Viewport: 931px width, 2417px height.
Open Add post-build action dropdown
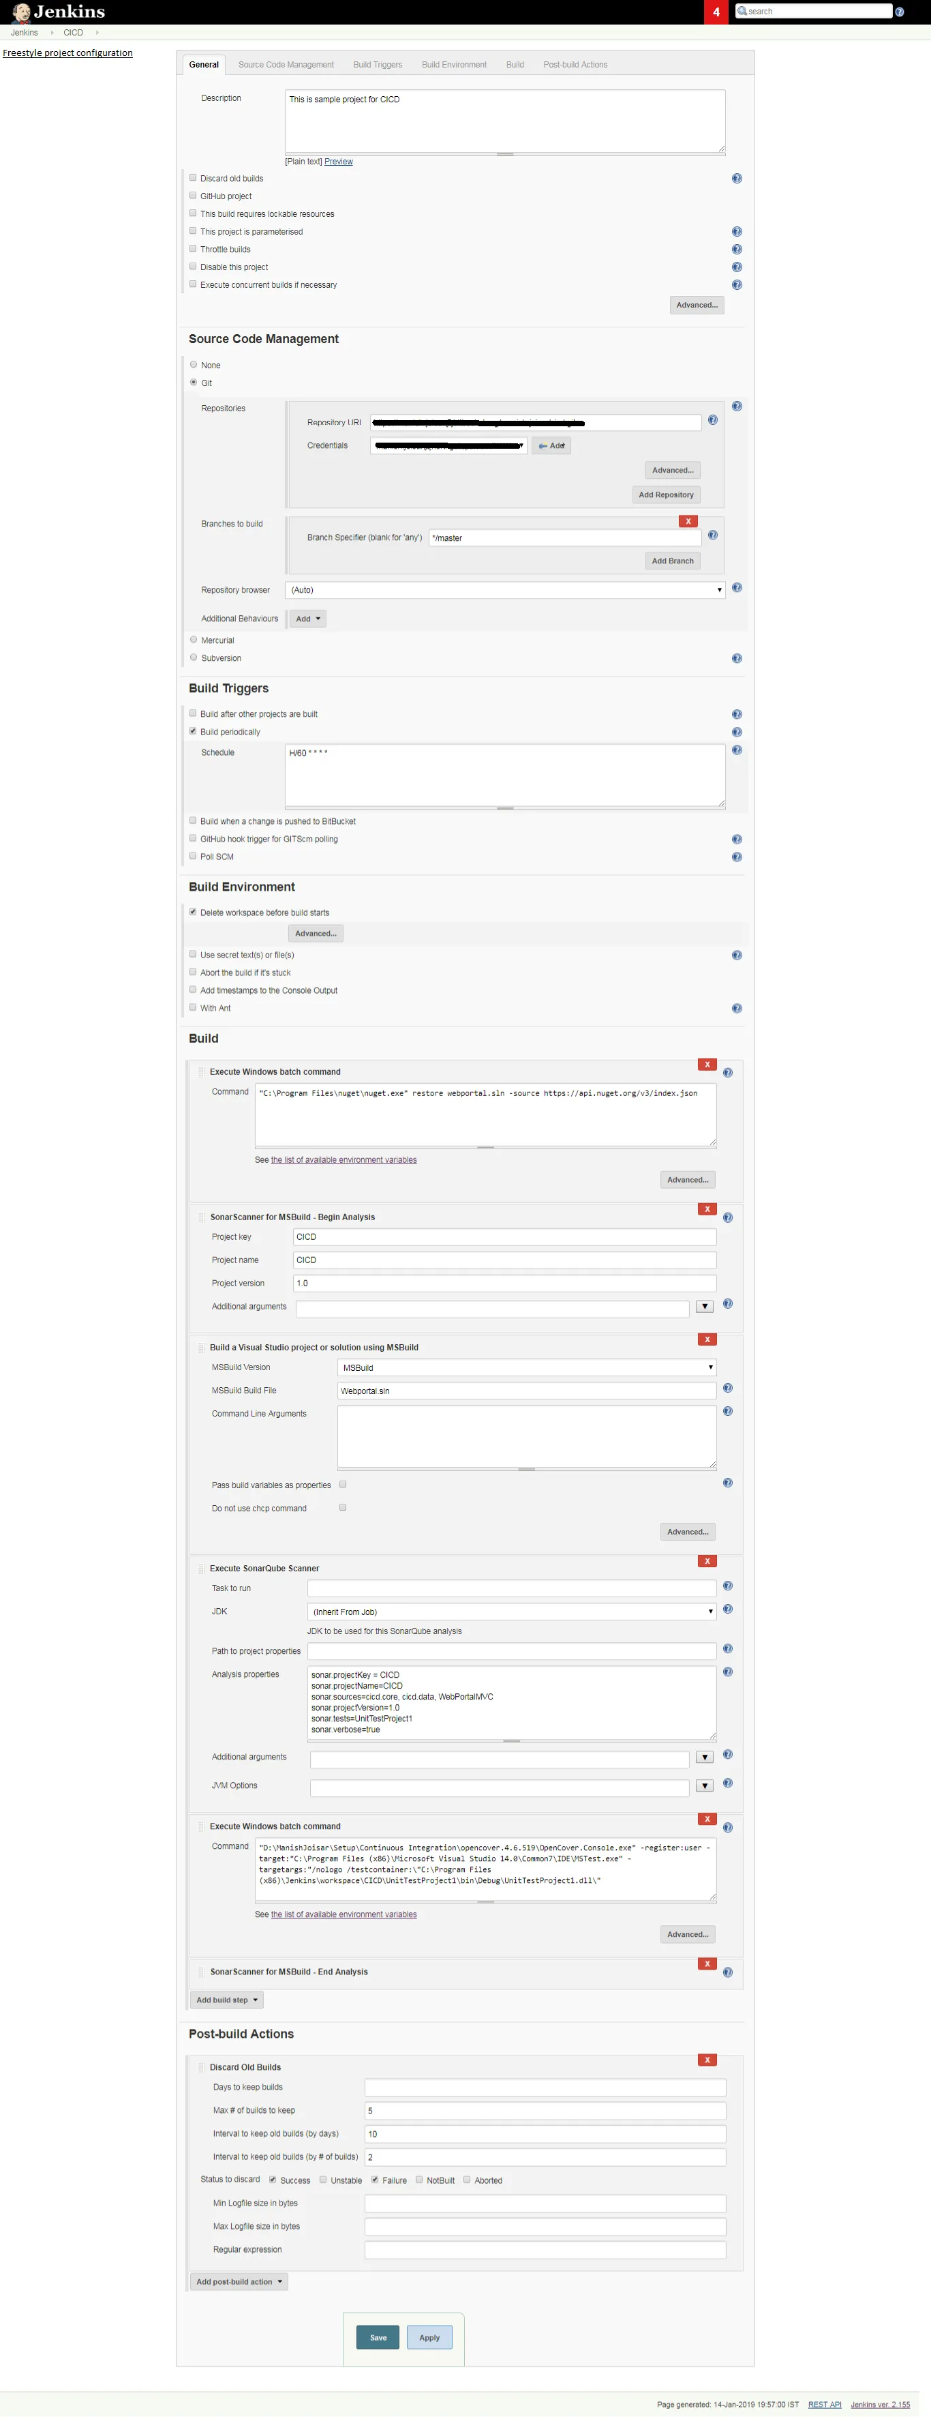(239, 2282)
